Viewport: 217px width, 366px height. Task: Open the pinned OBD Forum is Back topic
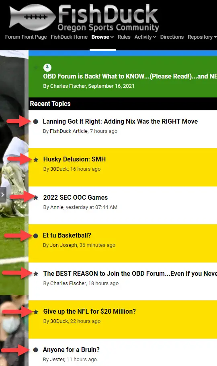click(x=130, y=77)
